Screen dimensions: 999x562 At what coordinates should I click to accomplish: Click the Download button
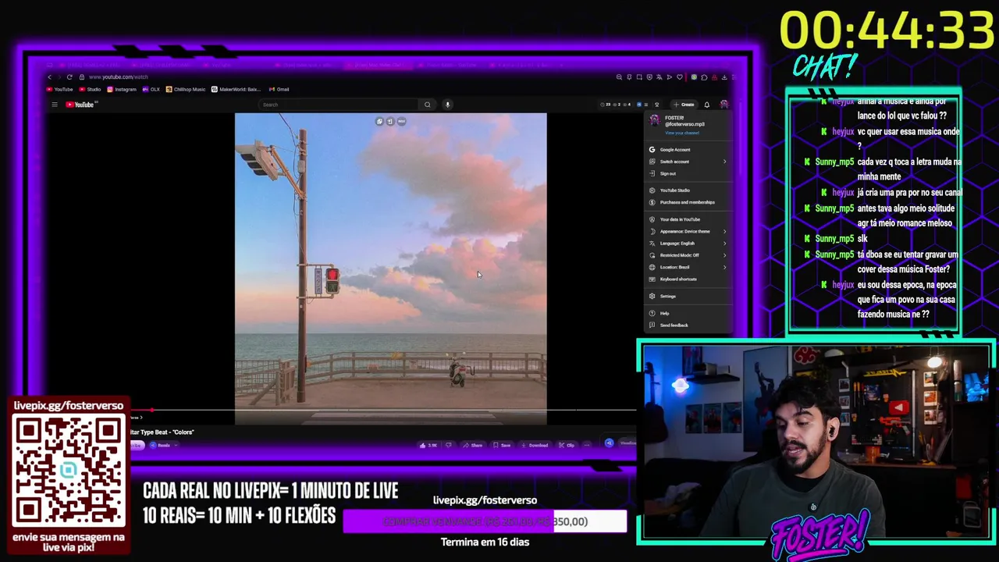[535, 445]
